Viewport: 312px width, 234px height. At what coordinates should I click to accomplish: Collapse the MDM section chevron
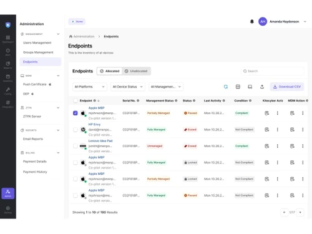[x=58, y=76]
